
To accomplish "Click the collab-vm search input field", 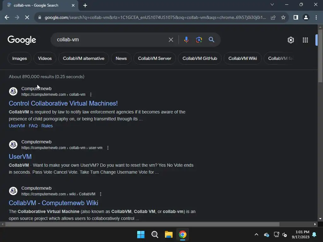I will pyautogui.click(x=111, y=40).
